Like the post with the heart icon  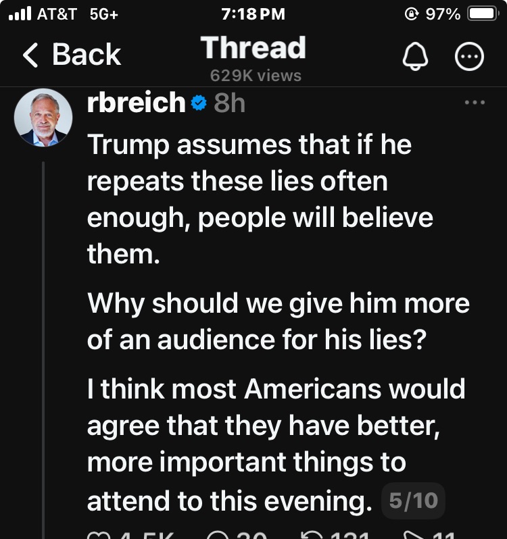pos(97,536)
